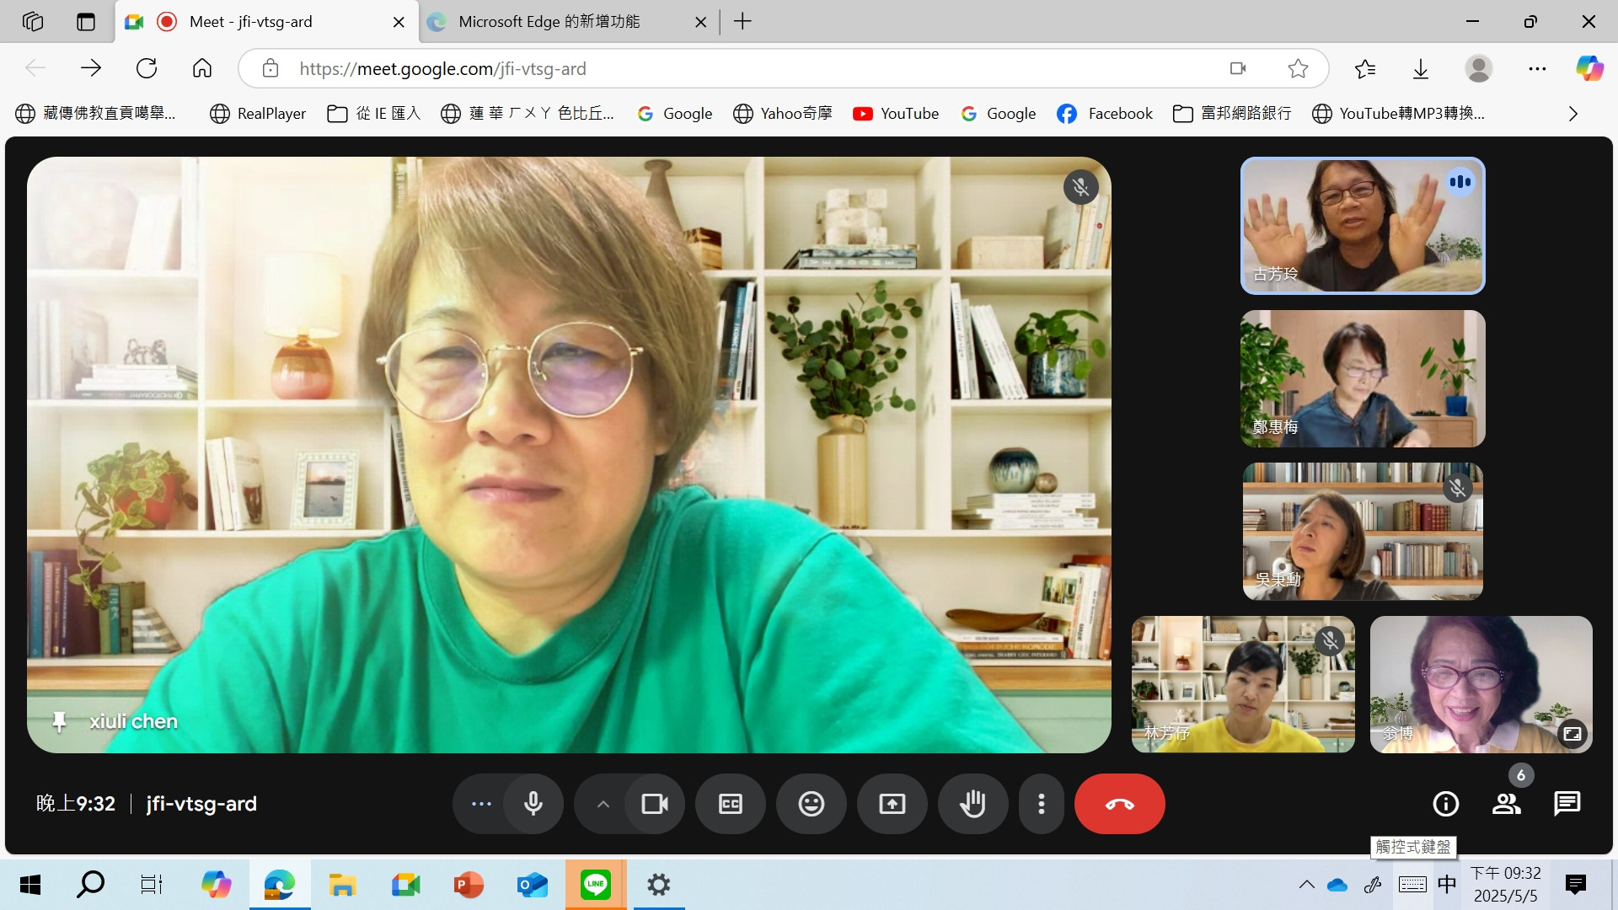Screen dimensions: 1618x910
Task: Open the in-call chat messages icon
Action: pyautogui.click(x=1567, y=804)
